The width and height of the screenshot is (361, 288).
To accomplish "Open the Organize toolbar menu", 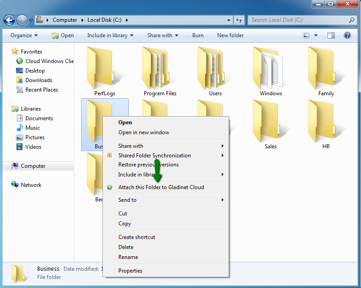I will click(24, 35).
